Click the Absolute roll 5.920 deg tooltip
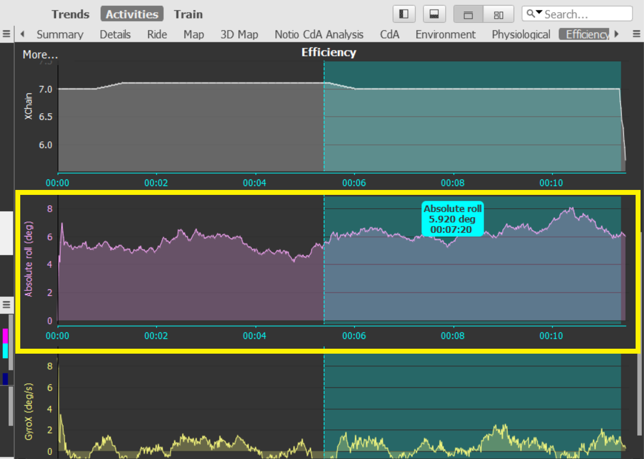This screenshot has width=644, height=459. pyautogui.click(x=452, y=219)
